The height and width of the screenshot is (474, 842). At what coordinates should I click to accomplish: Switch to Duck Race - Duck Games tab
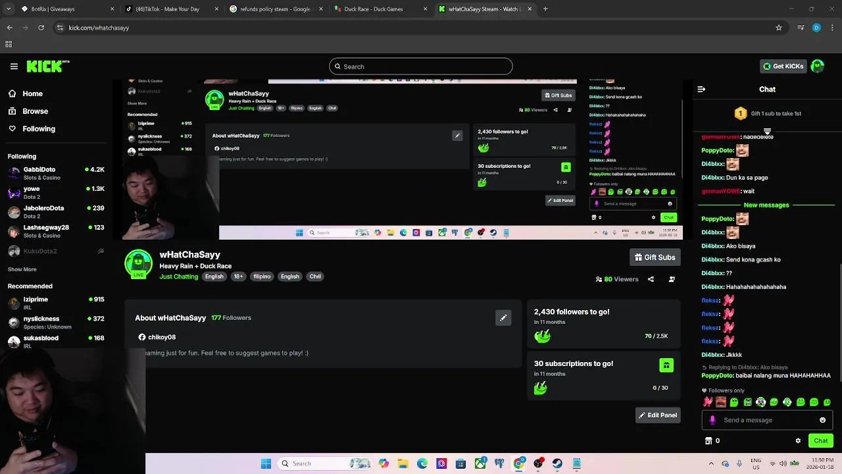tap(380, 9)
